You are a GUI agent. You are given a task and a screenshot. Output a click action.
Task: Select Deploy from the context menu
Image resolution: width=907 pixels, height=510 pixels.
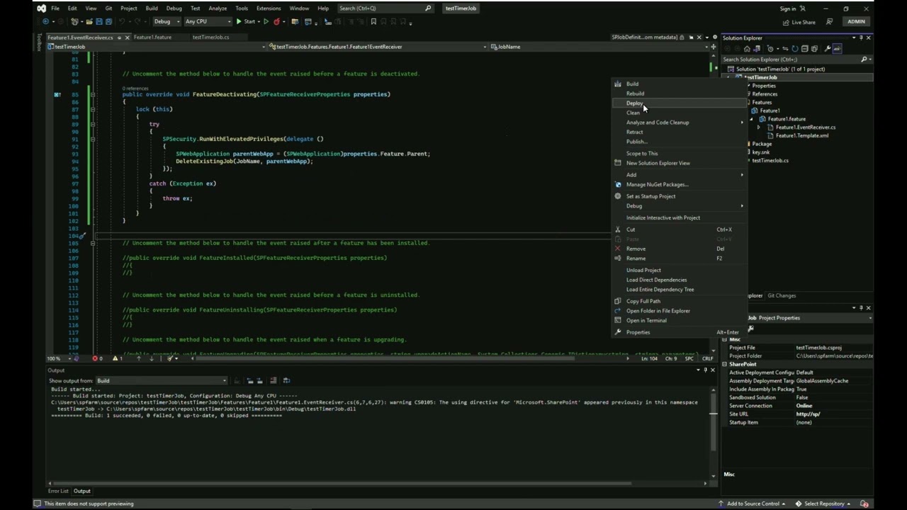point(679,103)
